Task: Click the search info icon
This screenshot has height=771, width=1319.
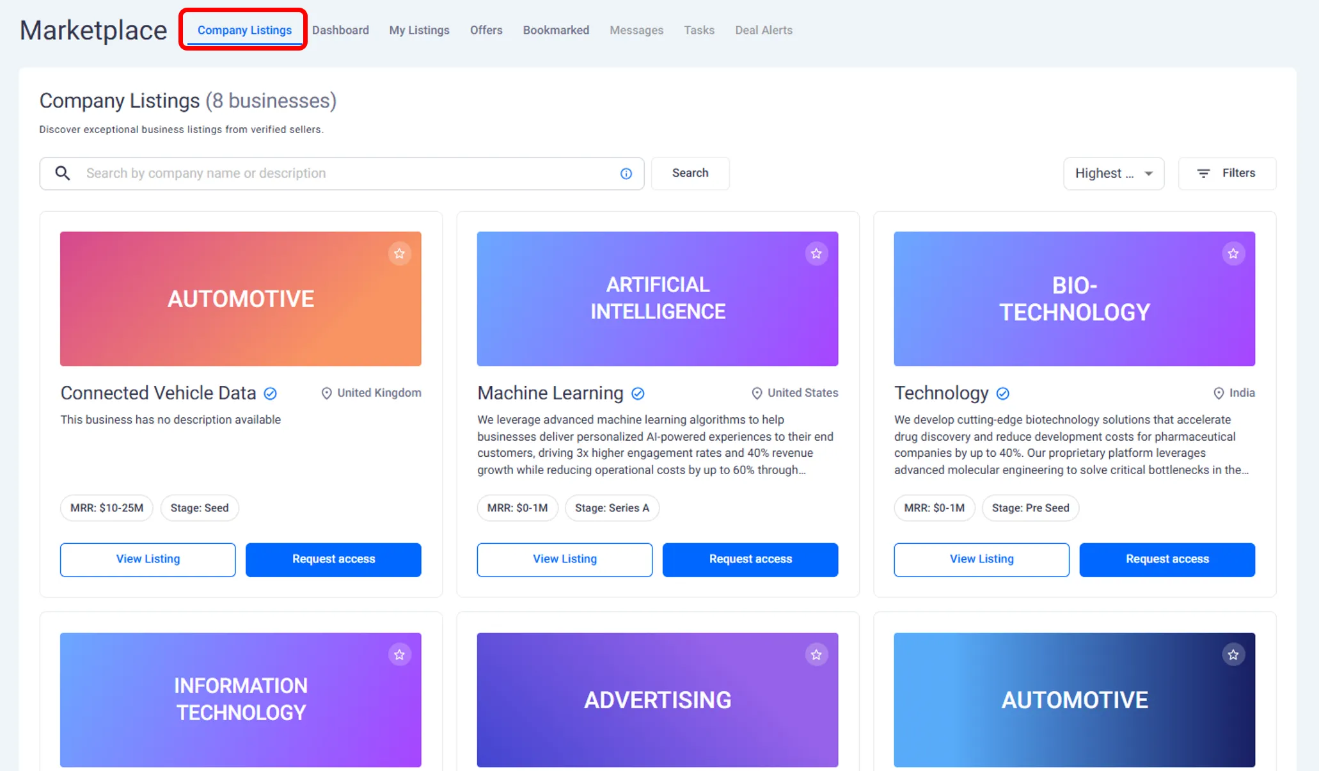Action: [x=626, y=173]
